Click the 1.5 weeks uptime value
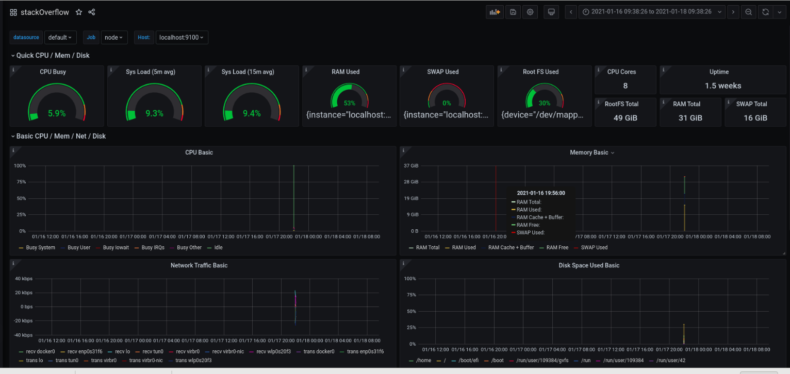 [x=723, y=86]
